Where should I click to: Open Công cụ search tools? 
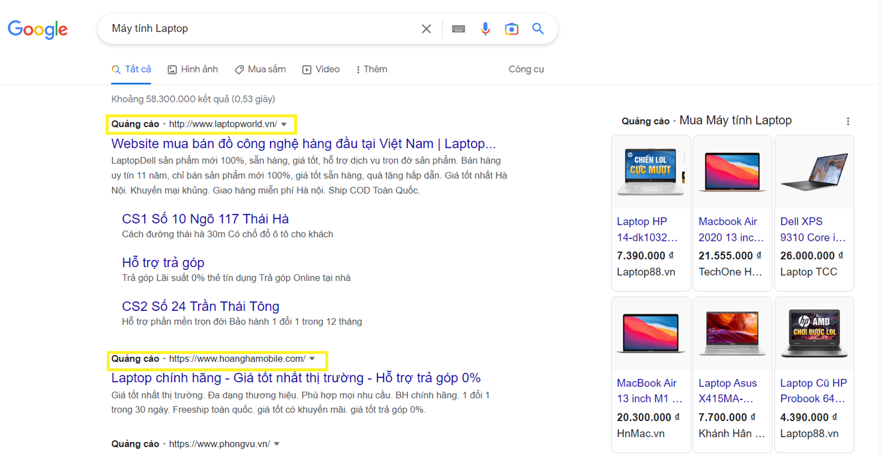pyautogui.click(x=526, y=69)
